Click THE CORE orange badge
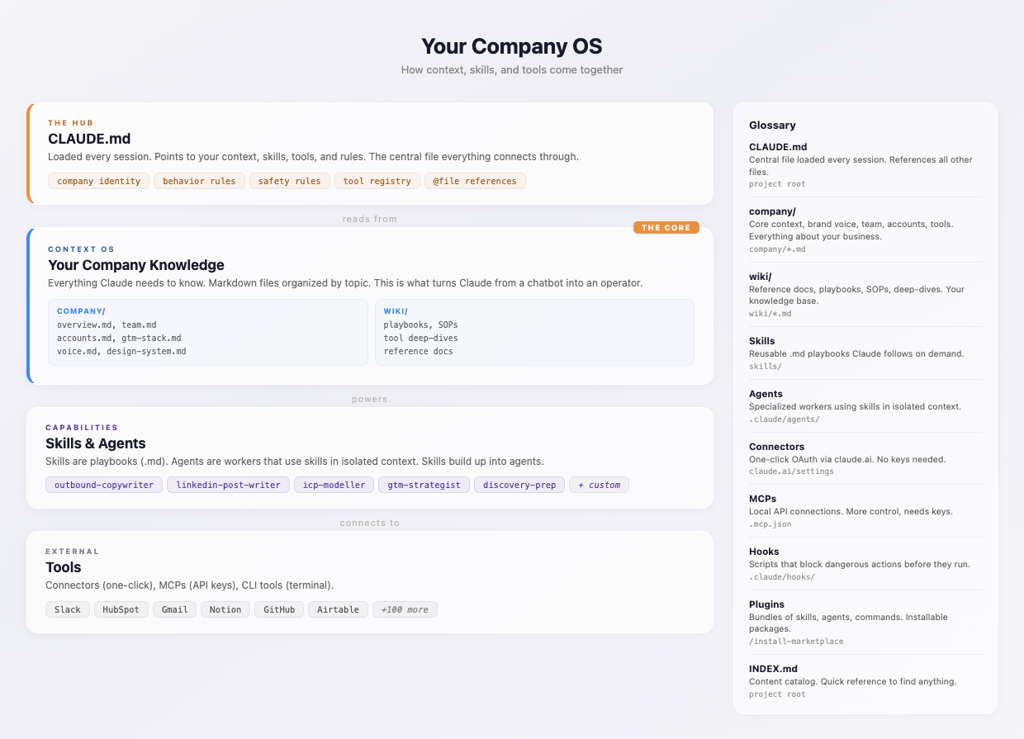 (666, 228)
